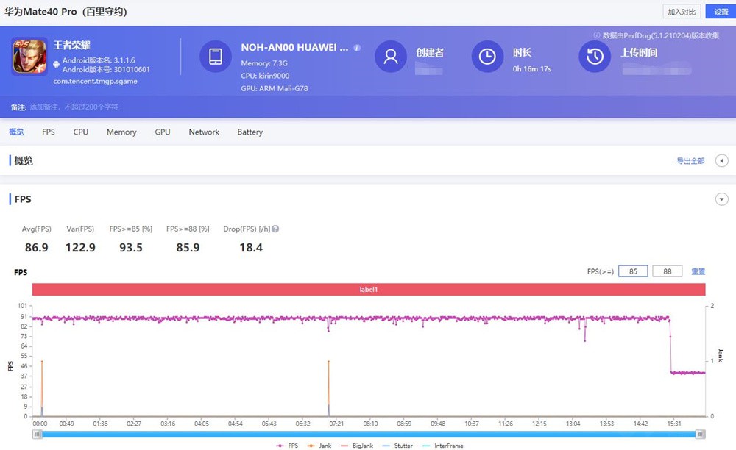
Task: Collapse the 概览 section with arrow button
Action: (722, 161)
